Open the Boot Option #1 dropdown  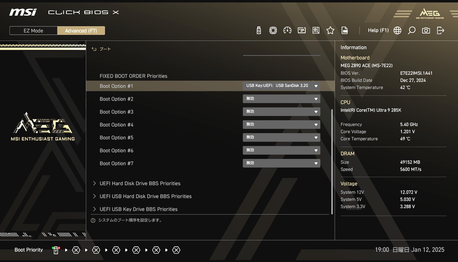pyautogui.click(x=281, y=86)
